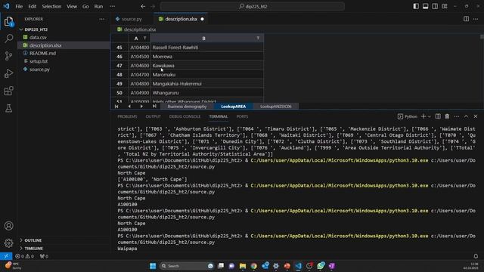Toggle panel layout icon
This screenshot has height=272, width=484.
click(425, 6)
